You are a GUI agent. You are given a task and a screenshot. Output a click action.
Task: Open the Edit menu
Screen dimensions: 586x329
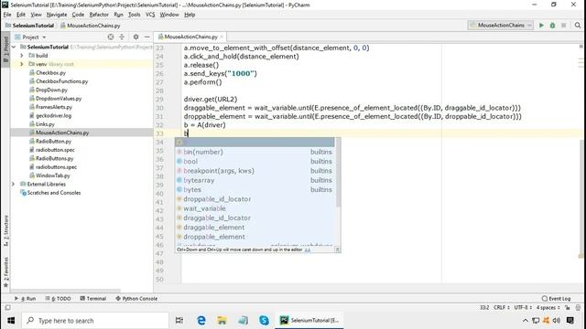coord(21,15)
